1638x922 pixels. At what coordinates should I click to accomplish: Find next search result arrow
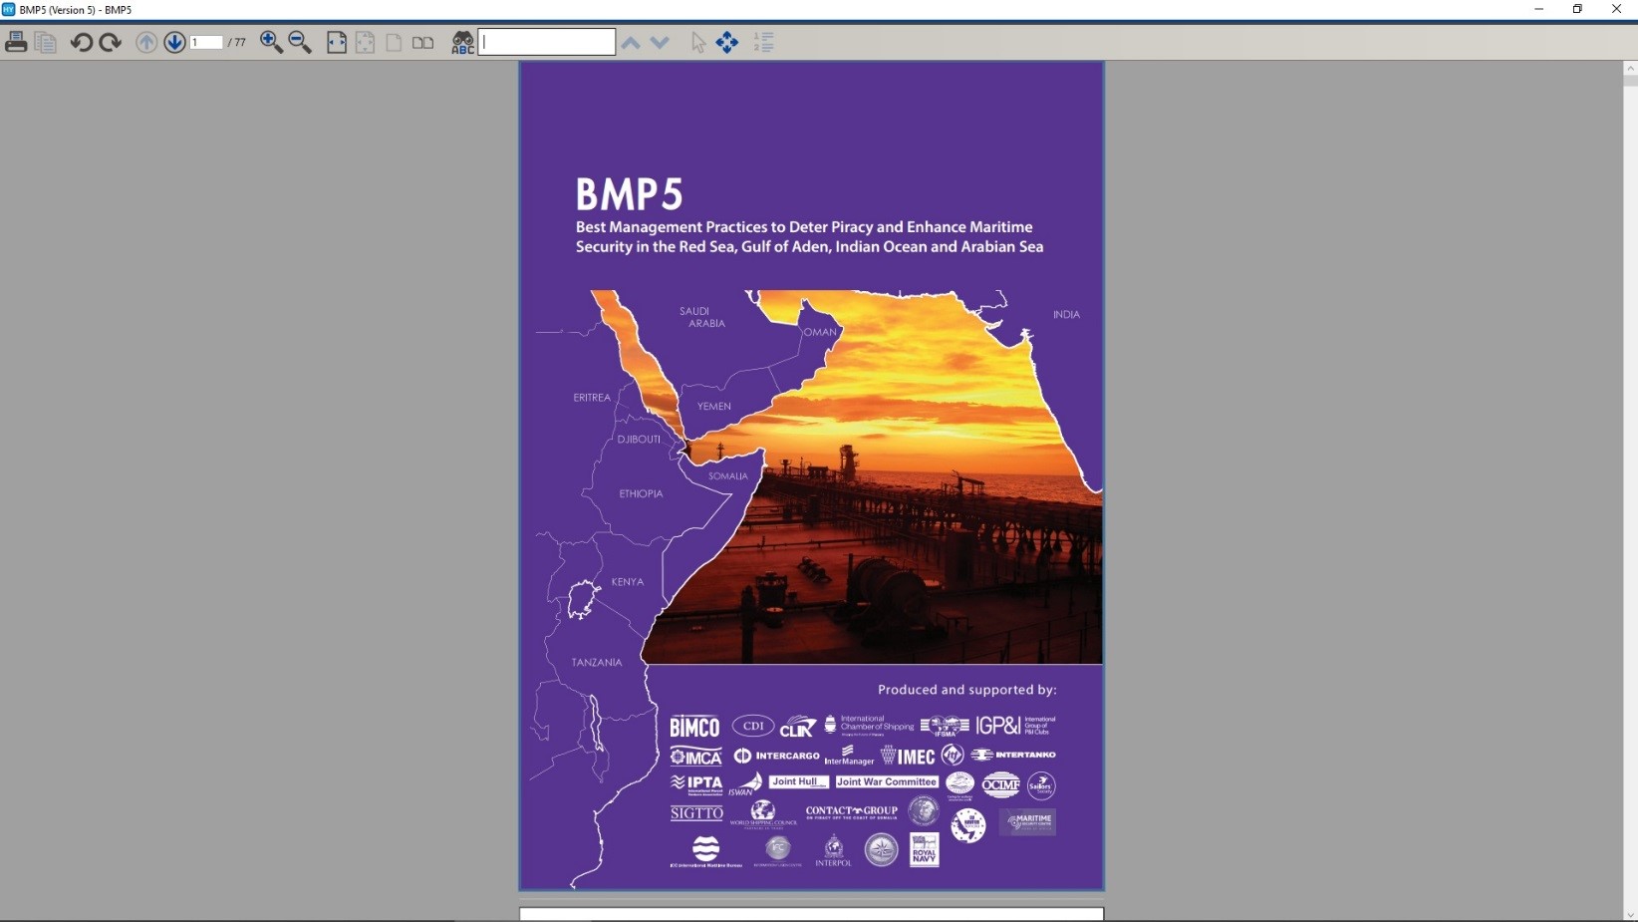point(660,42)
